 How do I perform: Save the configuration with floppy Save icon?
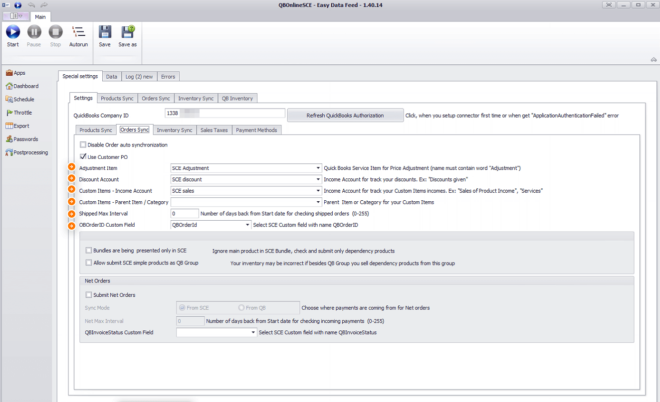105,36
